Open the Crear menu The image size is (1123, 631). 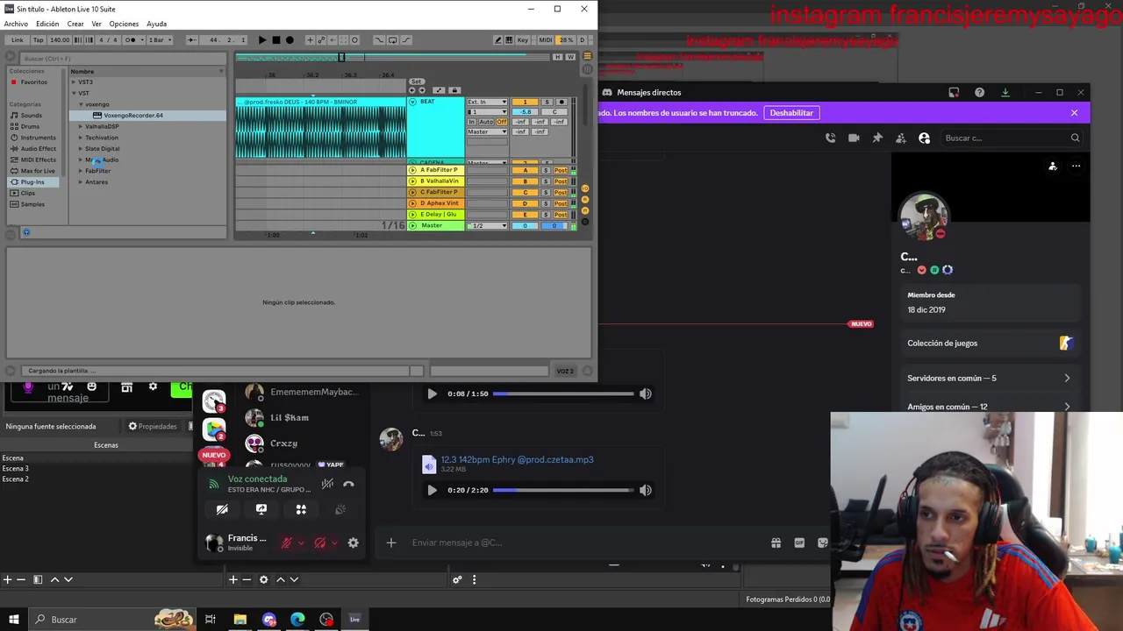click(75, 24)
